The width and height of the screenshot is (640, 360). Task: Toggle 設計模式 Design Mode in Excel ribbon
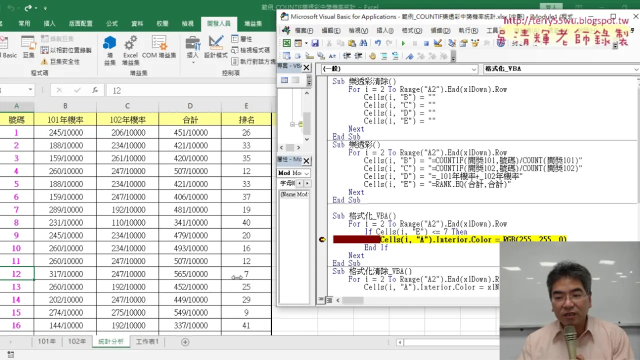216,47
